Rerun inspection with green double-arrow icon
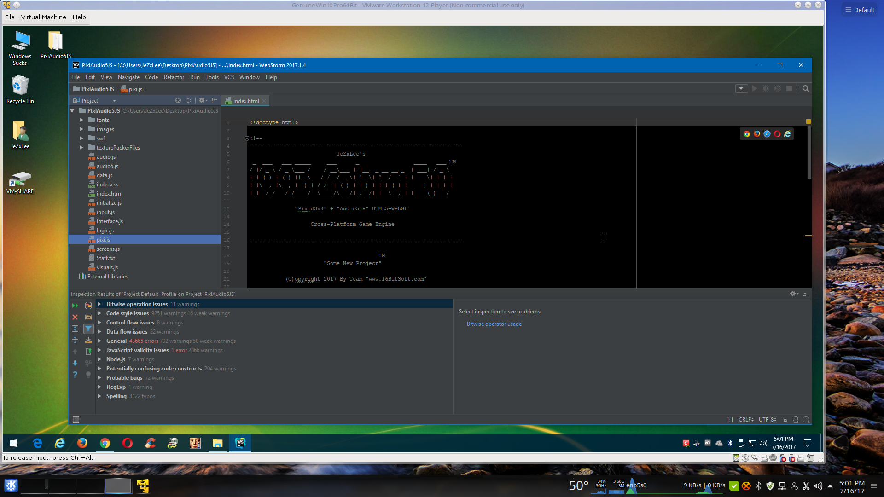This screenshot has width=884, height=497. pos(75,306)
